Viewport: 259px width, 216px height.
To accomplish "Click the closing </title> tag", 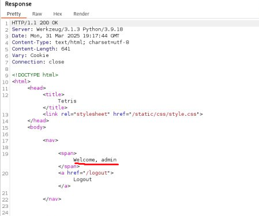I will (x=55, y=108).
